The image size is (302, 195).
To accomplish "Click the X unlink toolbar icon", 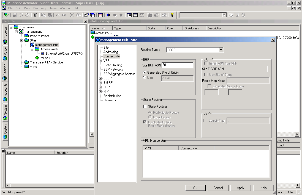I will click(x=72, y=15).
